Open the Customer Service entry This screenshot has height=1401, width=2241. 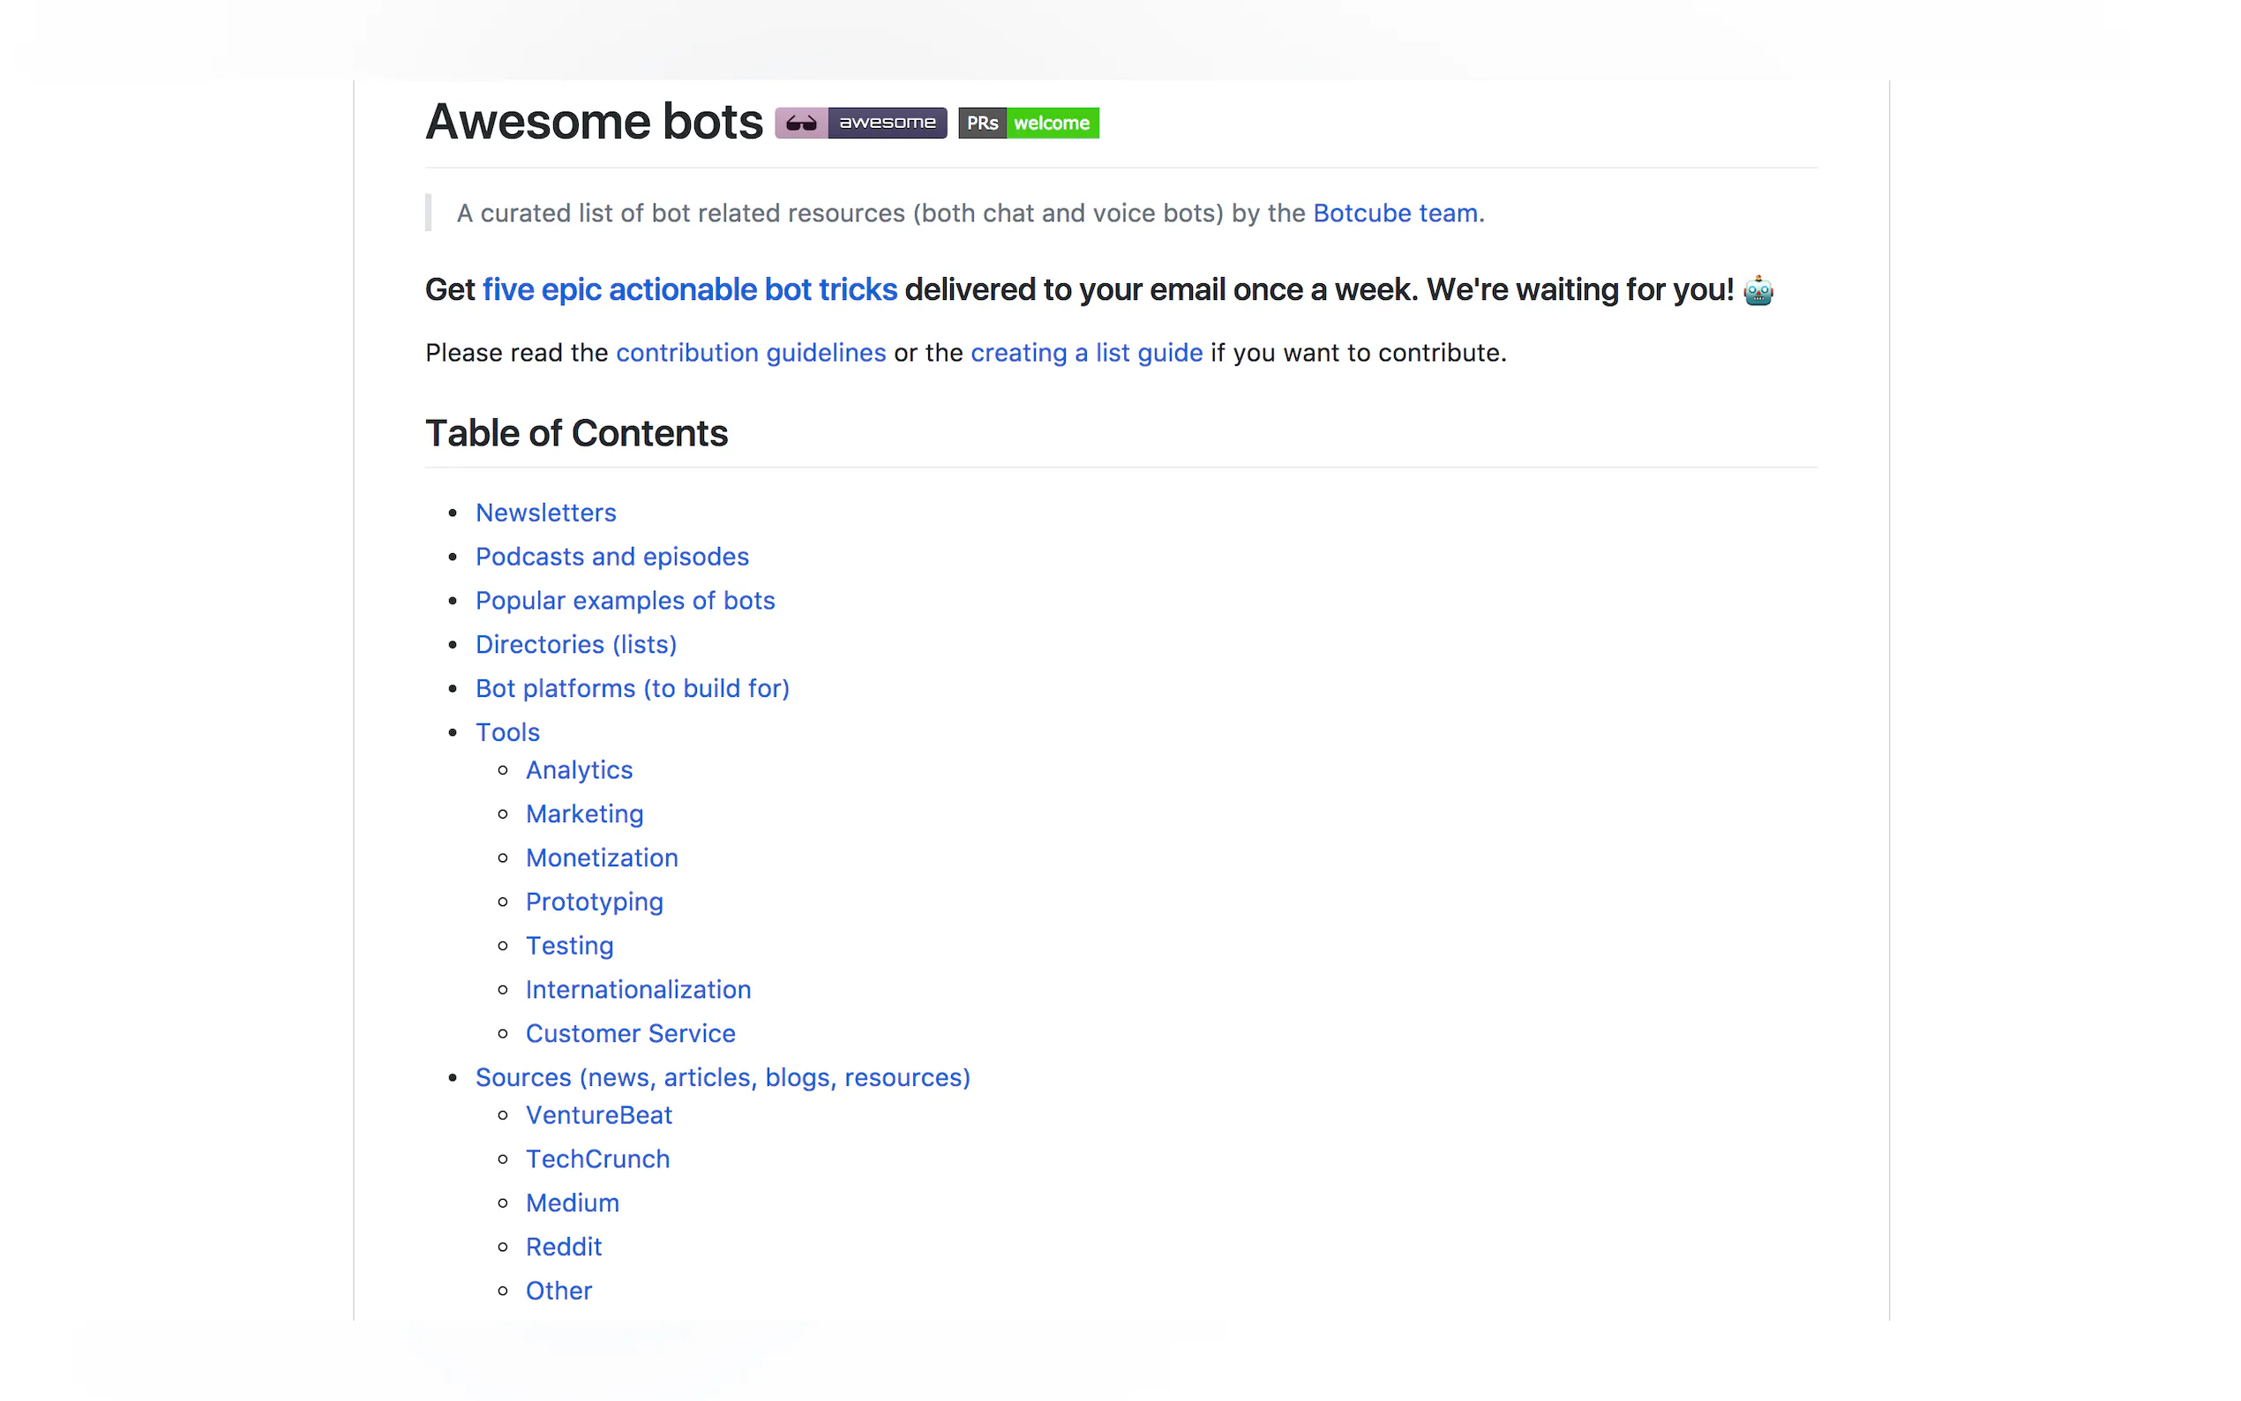(x=630, y=1033)
